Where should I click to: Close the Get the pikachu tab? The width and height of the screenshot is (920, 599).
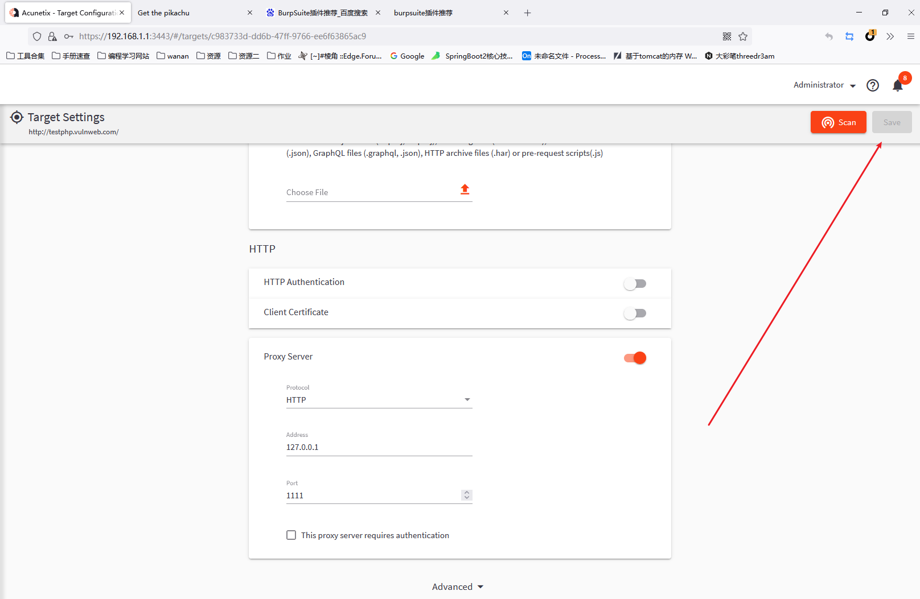tap(250, 13)
